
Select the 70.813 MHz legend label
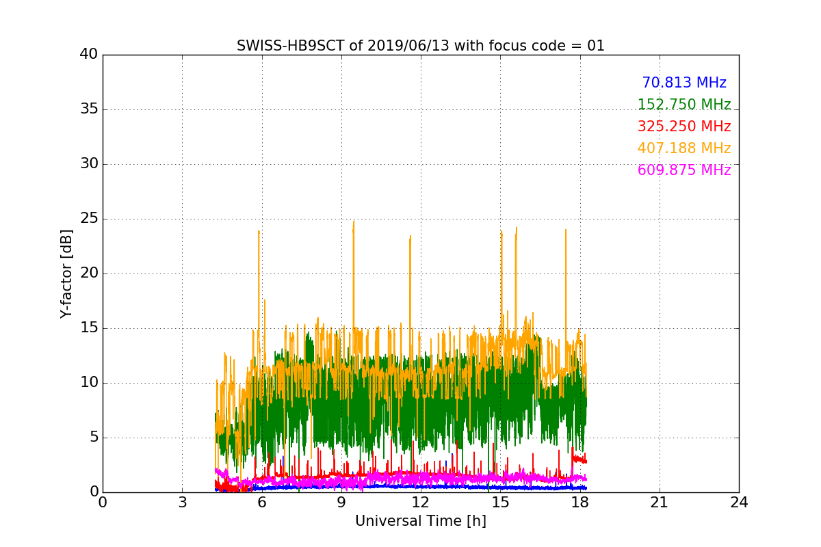(684, 83)
